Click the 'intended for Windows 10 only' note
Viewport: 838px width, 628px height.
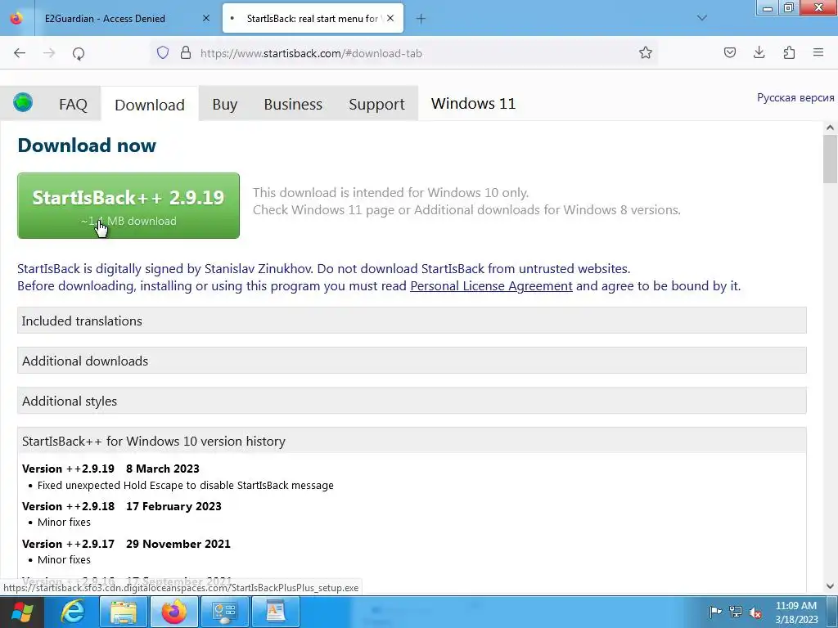click(x=390, y=192)
